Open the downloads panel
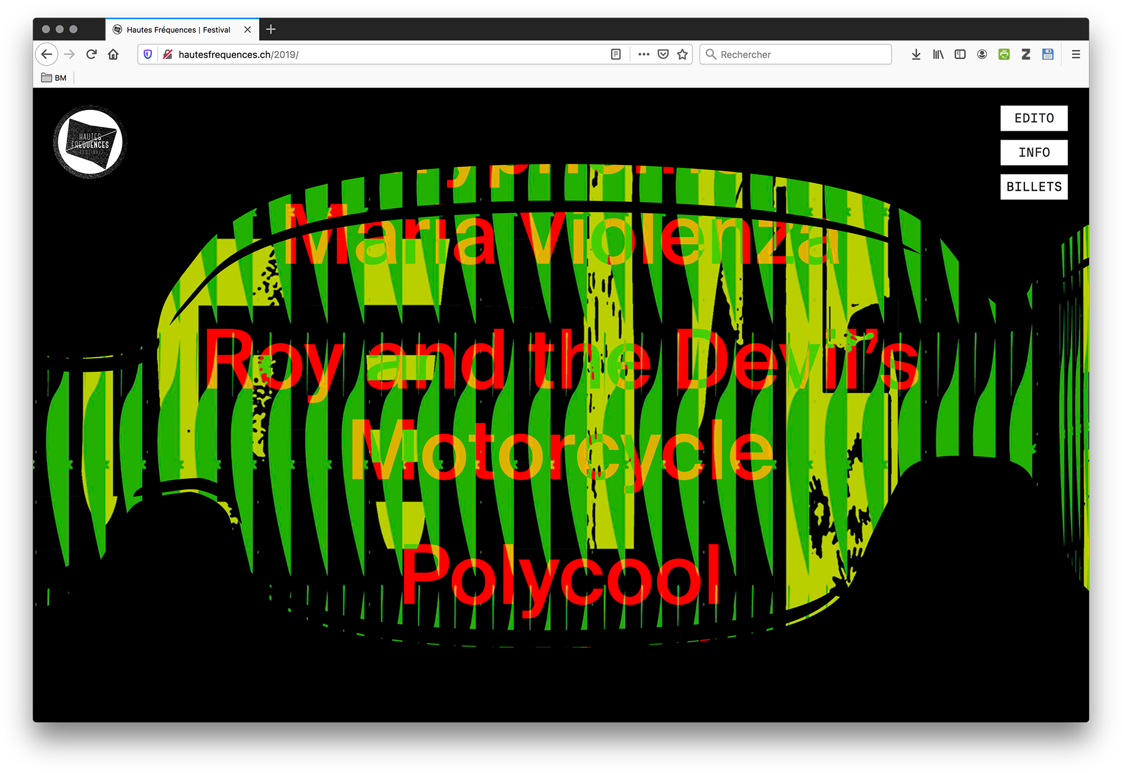This screenshot has height=773, width=1122. coord(916,54)
